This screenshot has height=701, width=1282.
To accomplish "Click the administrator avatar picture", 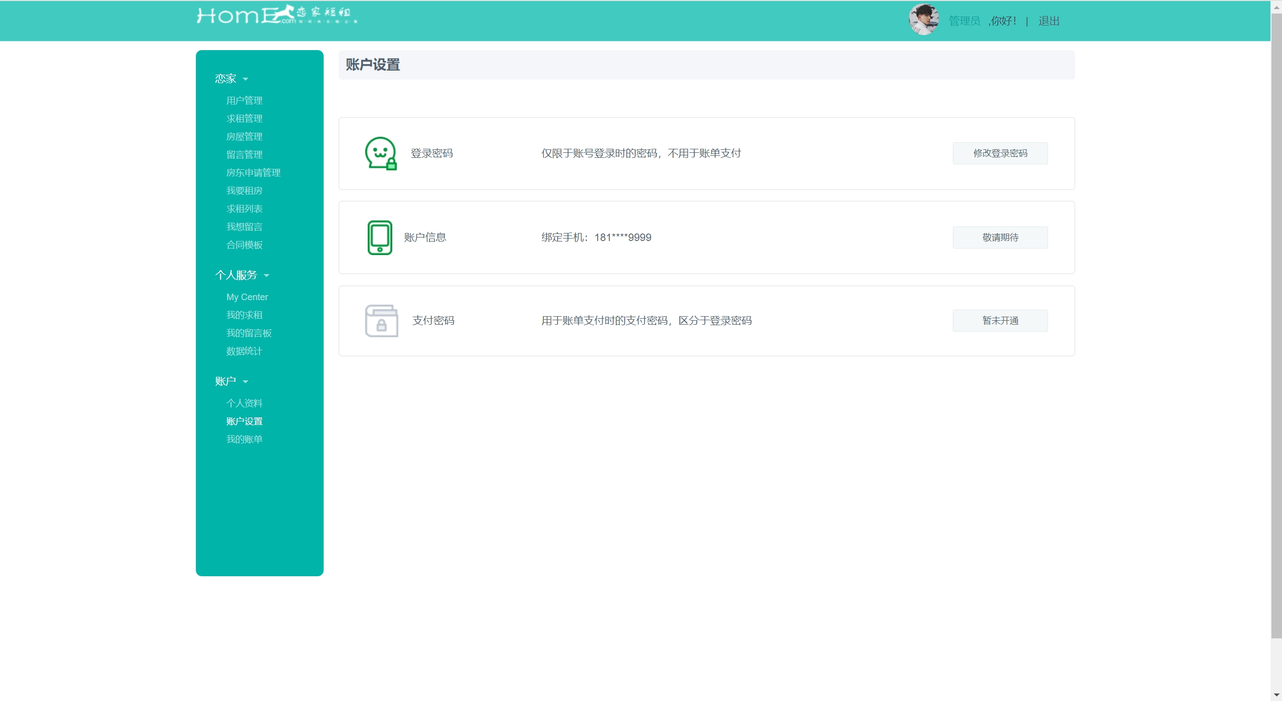I will pyautogui.click(x=923, y=20).
